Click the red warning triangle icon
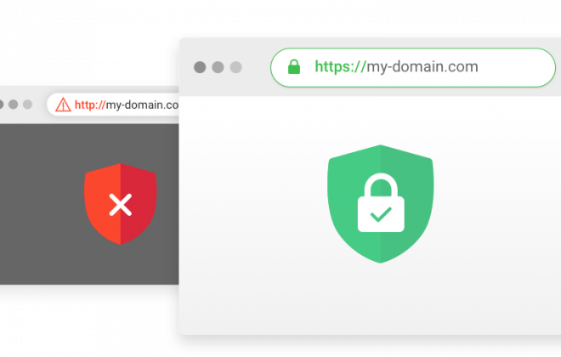Image resolution: width=561 pixels, height=357 pixels. [x=64, y=105]
